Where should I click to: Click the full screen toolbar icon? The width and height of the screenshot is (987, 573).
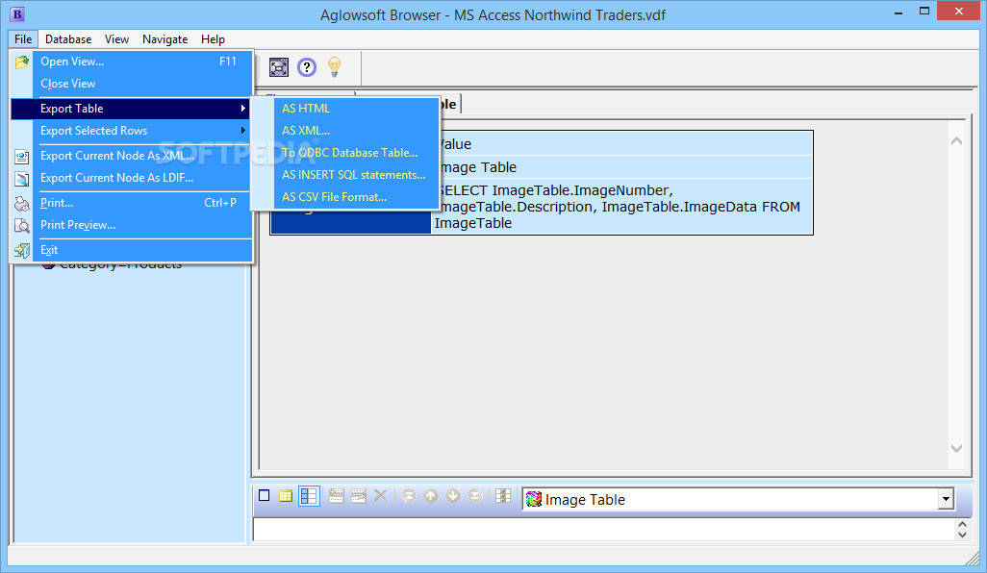pyautogui.click(x=279, y=66)
